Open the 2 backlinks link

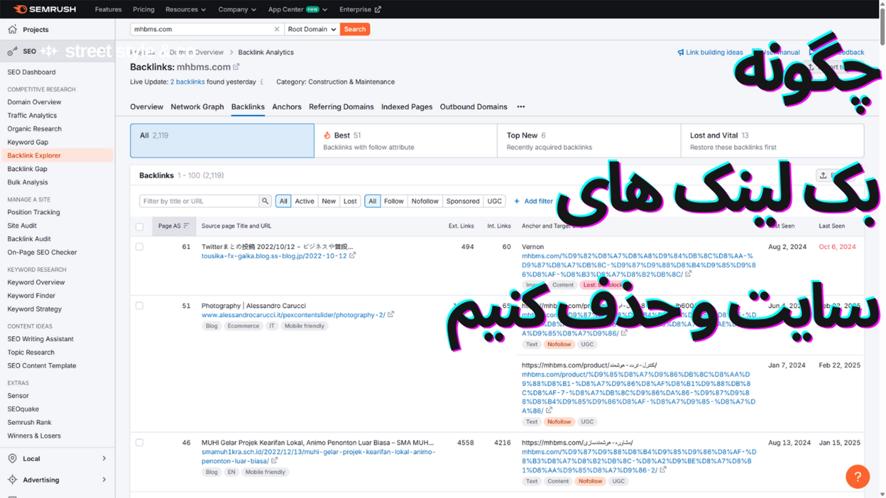187,82
